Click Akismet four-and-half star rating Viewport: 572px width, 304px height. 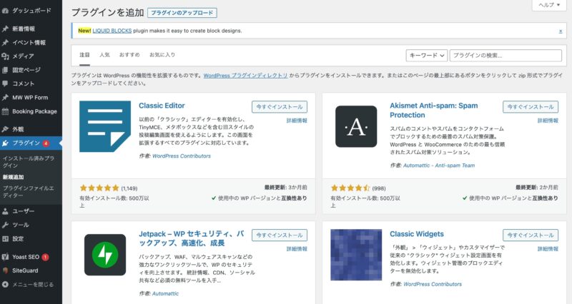click(350, 188)
